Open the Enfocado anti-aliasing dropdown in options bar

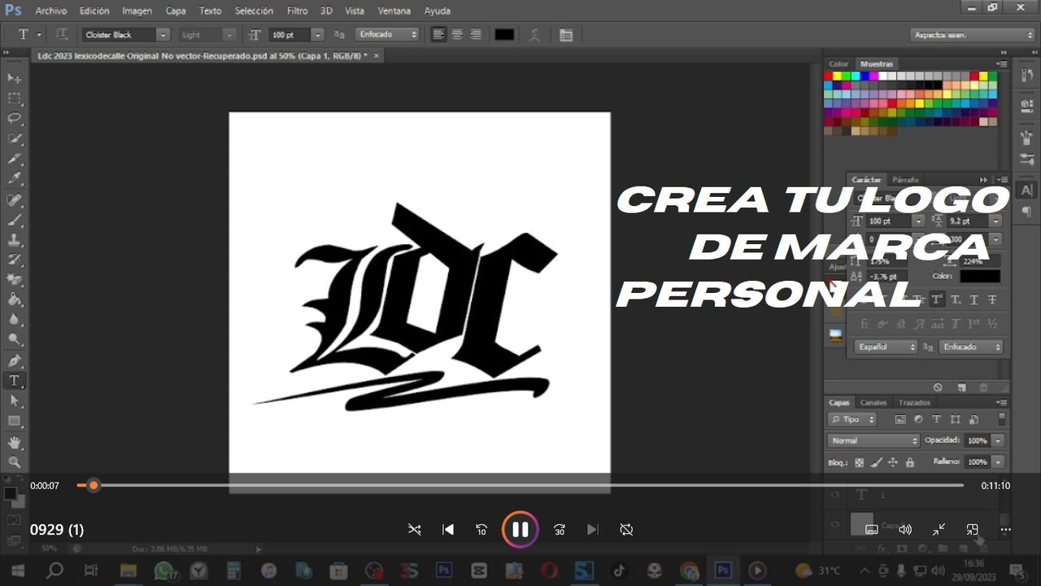click(x=387, y=35)
